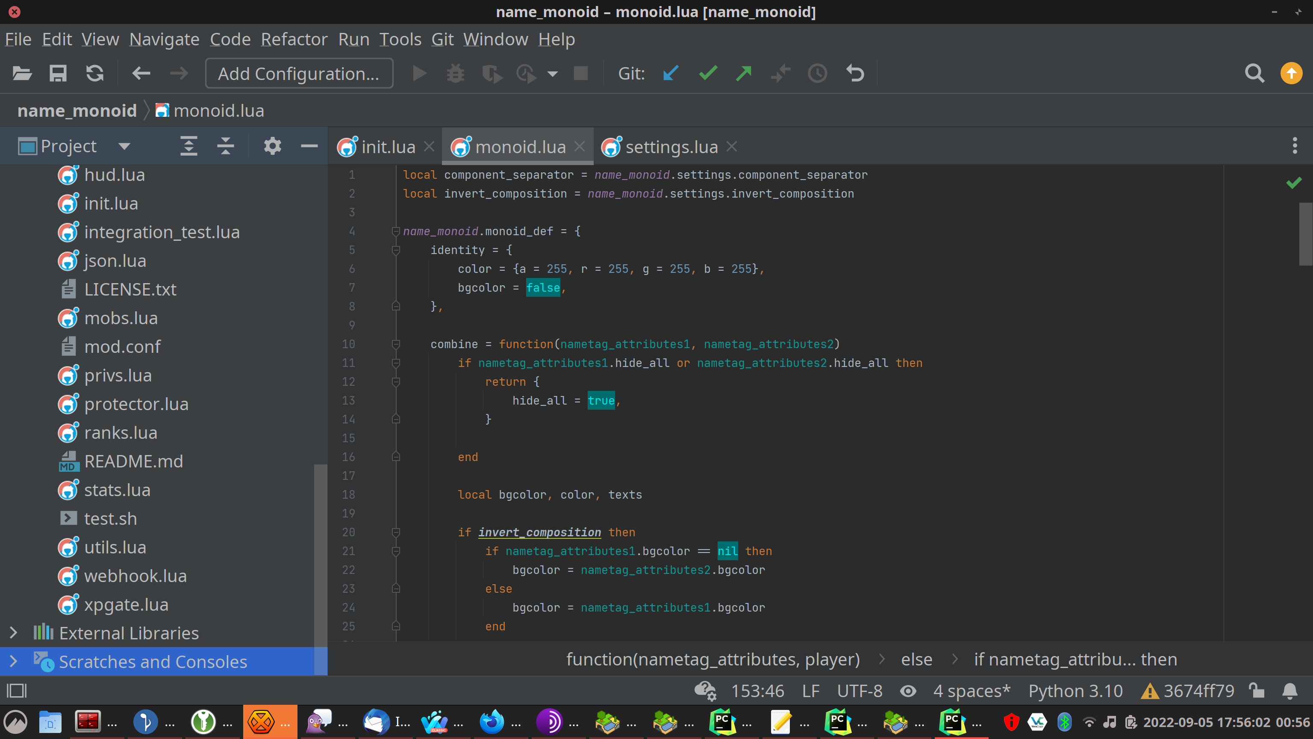Toggle the read-only lock icon in the status bar
The width and height of the screenshot is (1313, 739).
(1257, 691)
